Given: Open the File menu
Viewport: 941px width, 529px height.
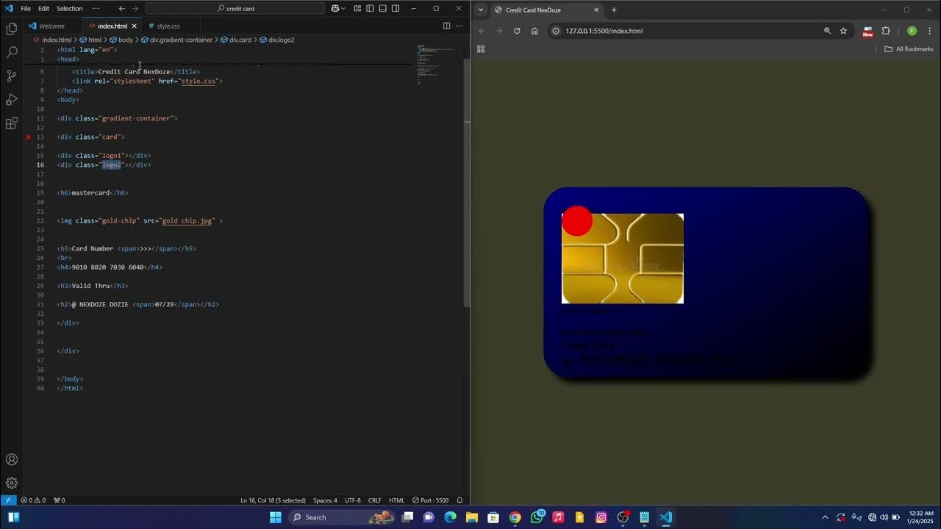Looking at the screenshot, I should (26, 9).
